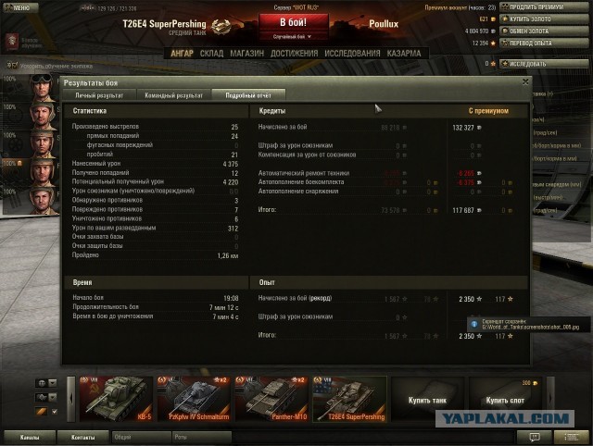Select the fifth crew member portrait
Screen dimensions: 593x446
(x=41, y=201)
